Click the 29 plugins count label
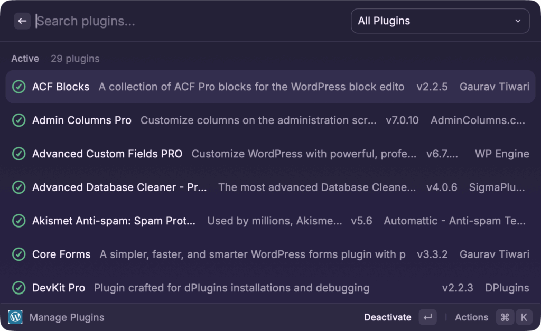Screen dimensions: 541x331 point(74,59)
